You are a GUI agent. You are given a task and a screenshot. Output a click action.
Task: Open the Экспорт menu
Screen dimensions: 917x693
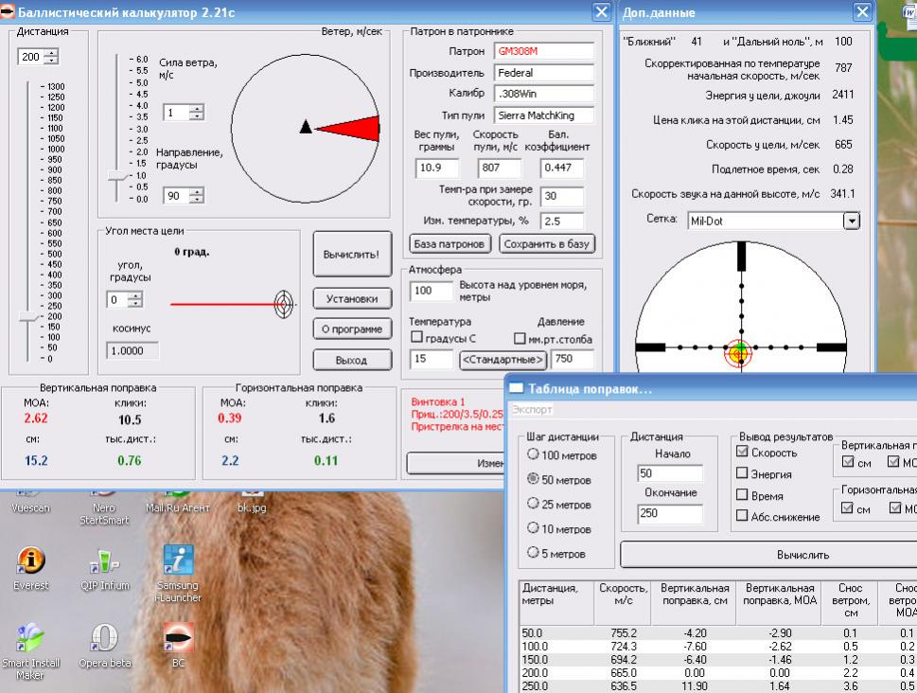(x=531, y=410)
